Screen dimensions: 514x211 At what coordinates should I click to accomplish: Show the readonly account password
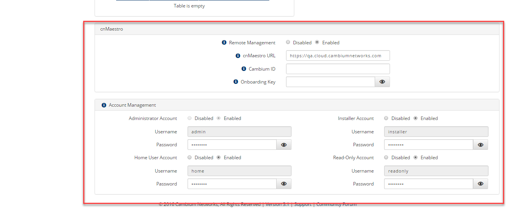[480, 184]
